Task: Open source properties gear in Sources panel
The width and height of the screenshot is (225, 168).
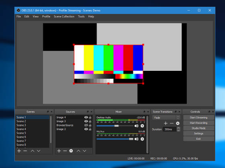Action: point(71,151)
